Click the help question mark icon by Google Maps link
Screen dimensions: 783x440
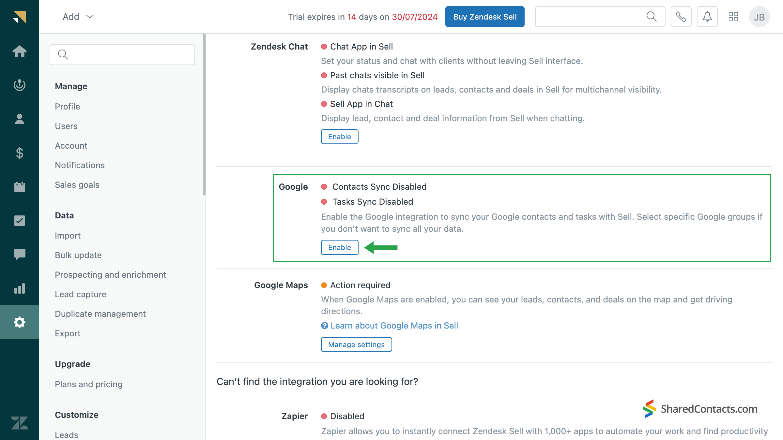[x=325, y=326]
